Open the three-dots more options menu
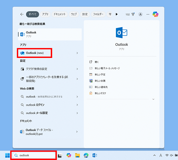178x160 pixels. point(148,14)
